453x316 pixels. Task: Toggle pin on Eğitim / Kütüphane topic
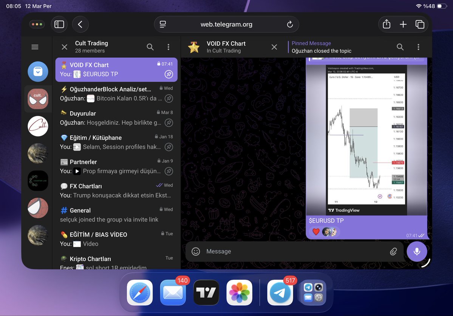pos(169,147)
